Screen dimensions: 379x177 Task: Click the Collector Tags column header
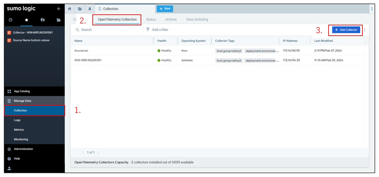click(225, 41)
